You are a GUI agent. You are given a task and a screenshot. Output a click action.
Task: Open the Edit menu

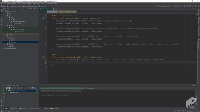pos(5,3)
